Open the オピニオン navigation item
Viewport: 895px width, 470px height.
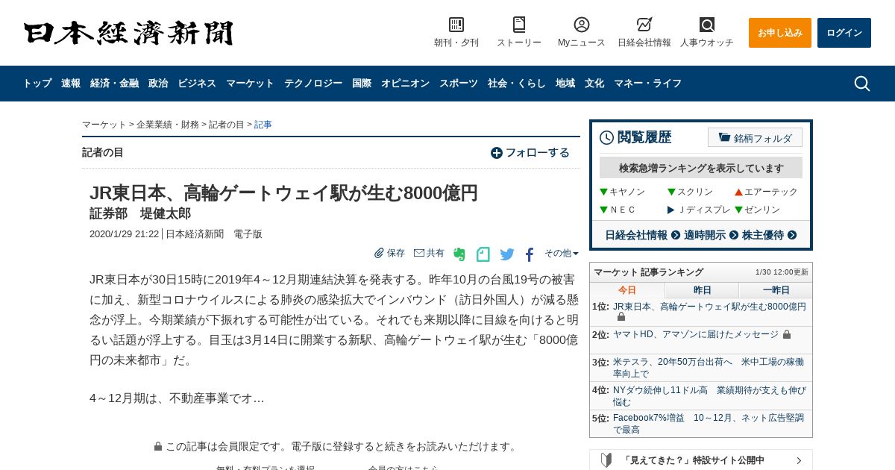click(x=405, y=84)
